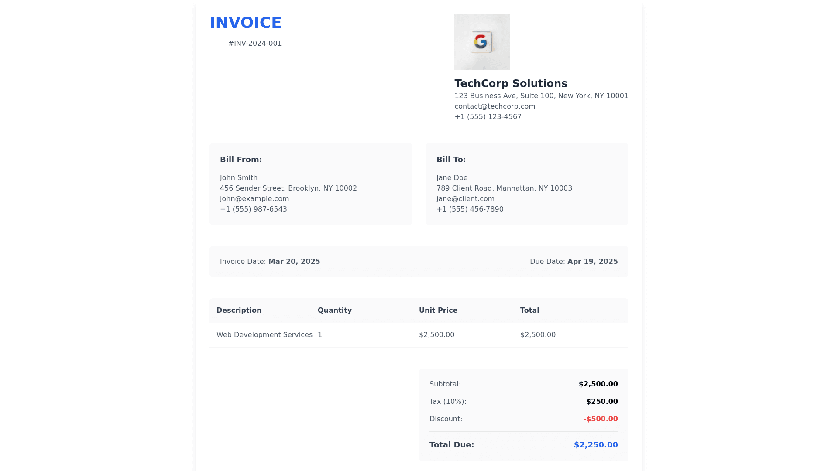Click the Bill To heading
The height and width of the screenshot is (471, 838).
point(451,160)
